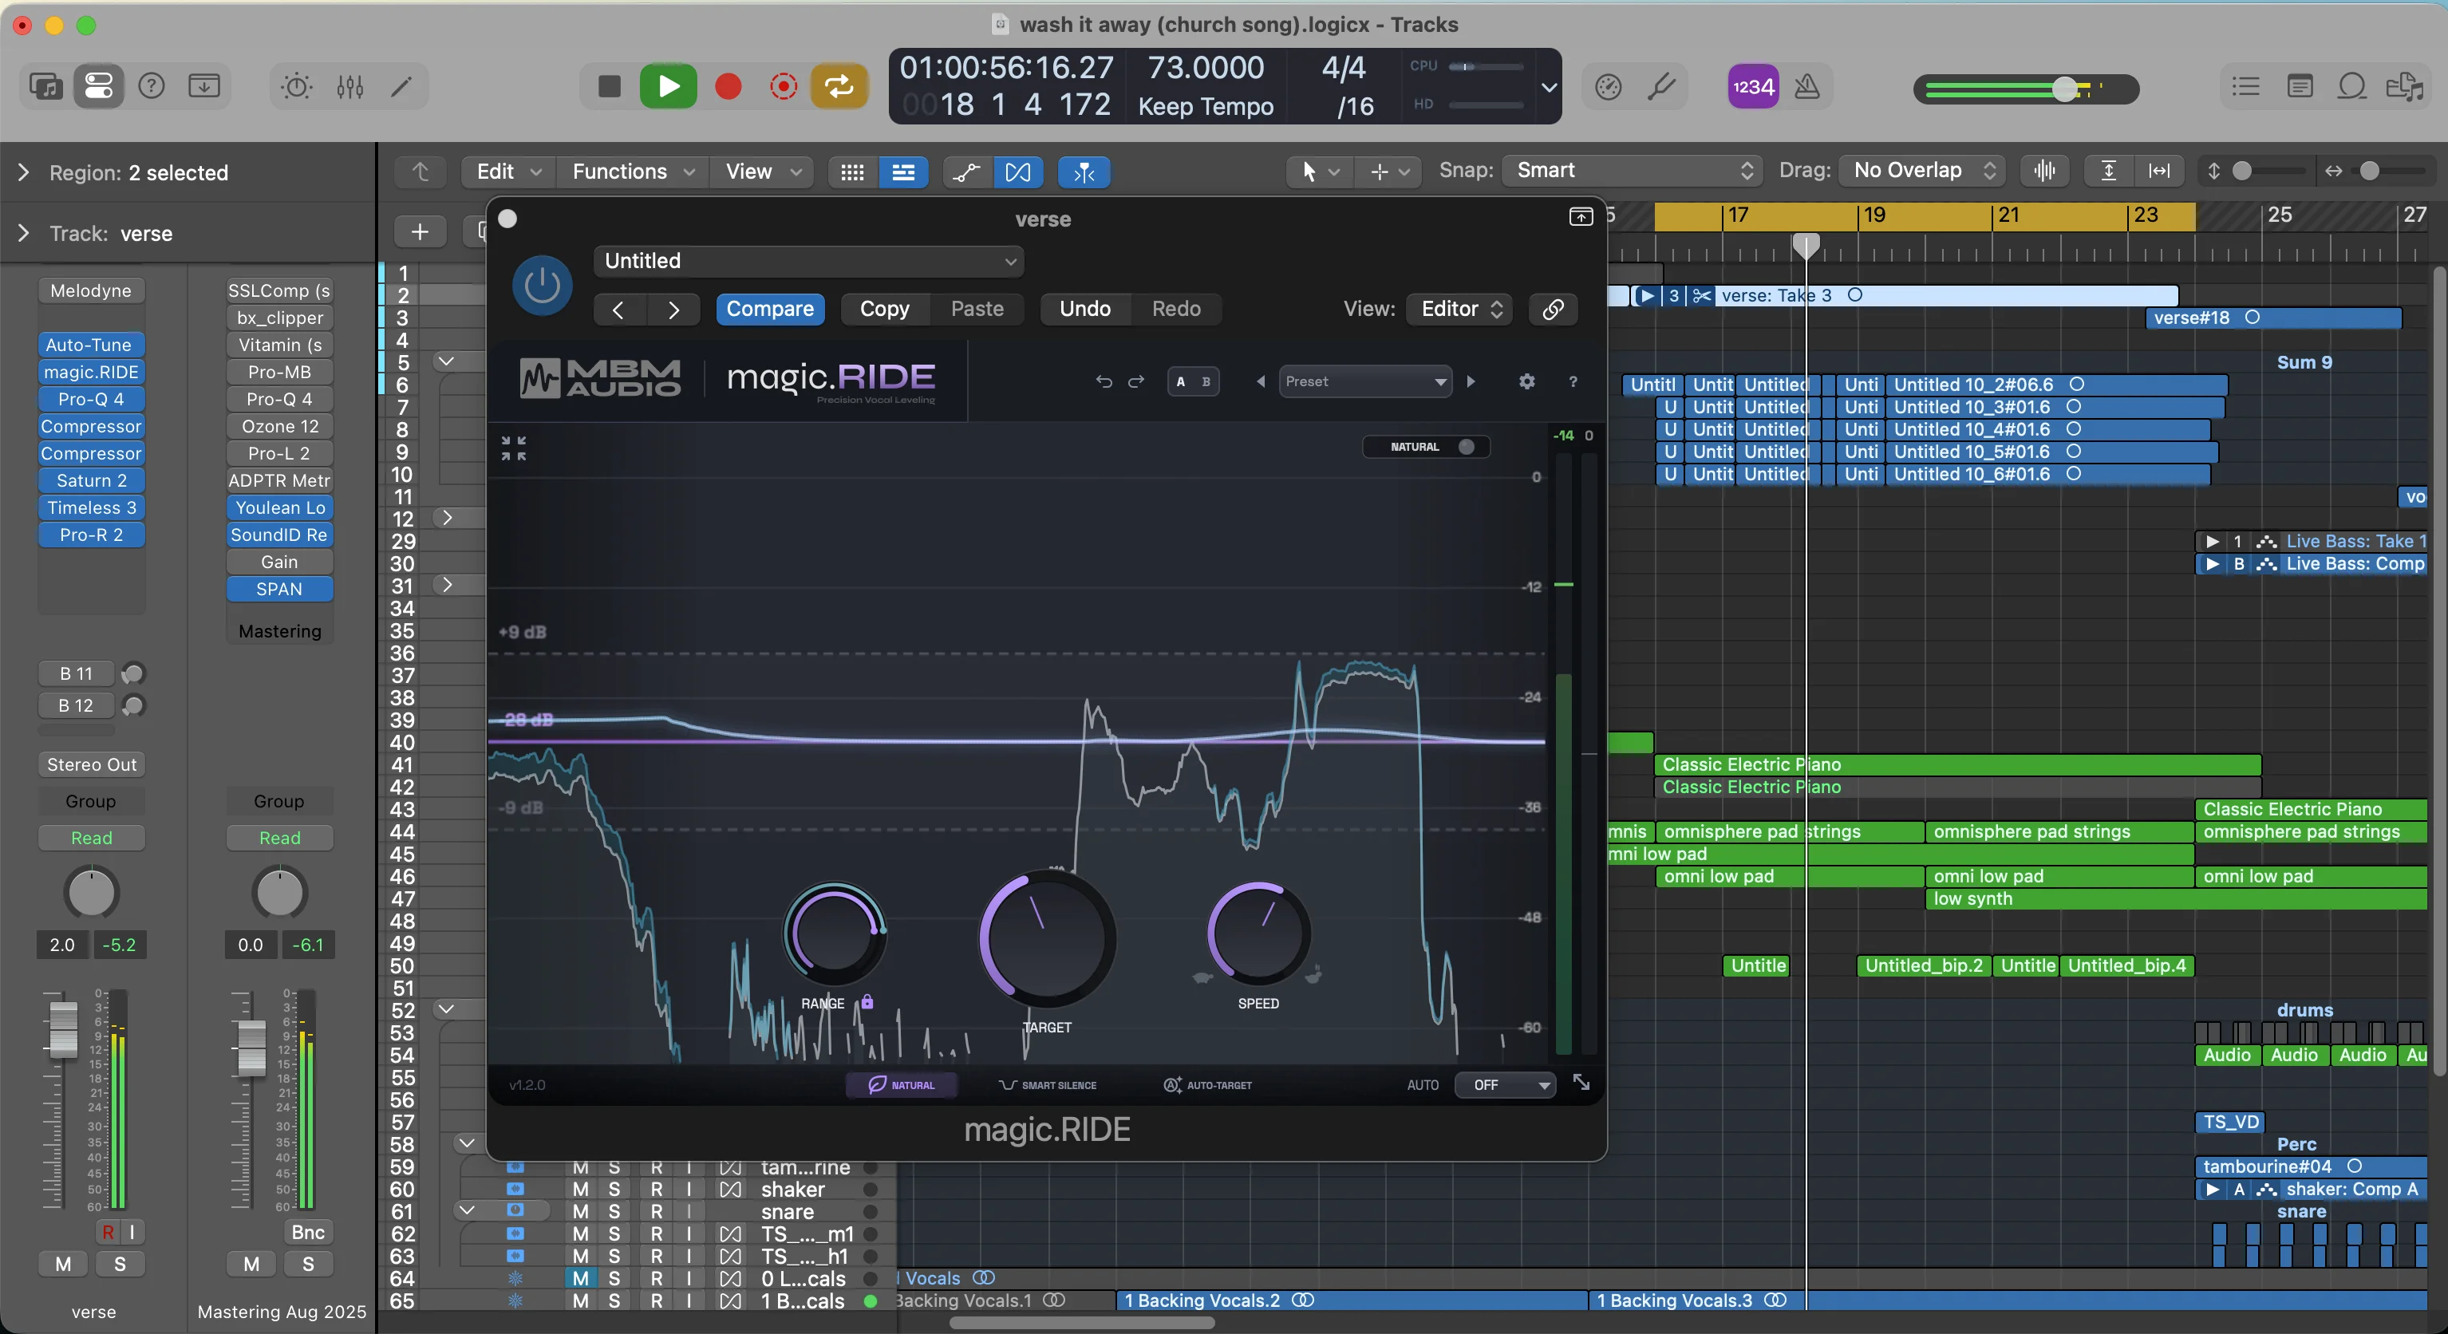2448x1334 pixels.
Task: Open the List Editors icon at top right
Action: coord(2245,85)
